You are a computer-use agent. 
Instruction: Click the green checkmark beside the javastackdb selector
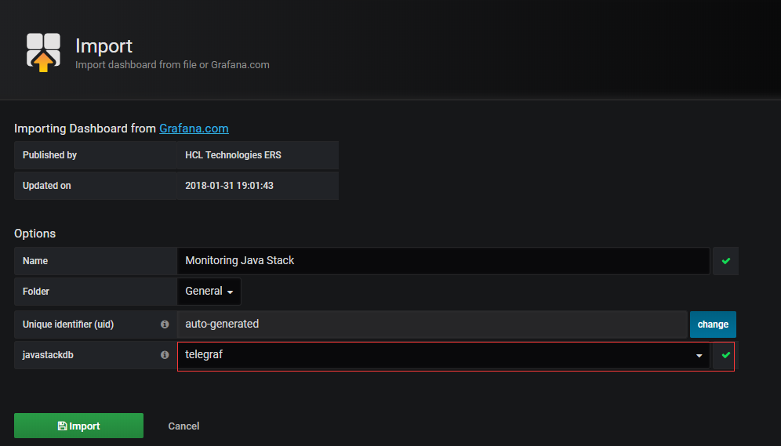pos(725,356)
